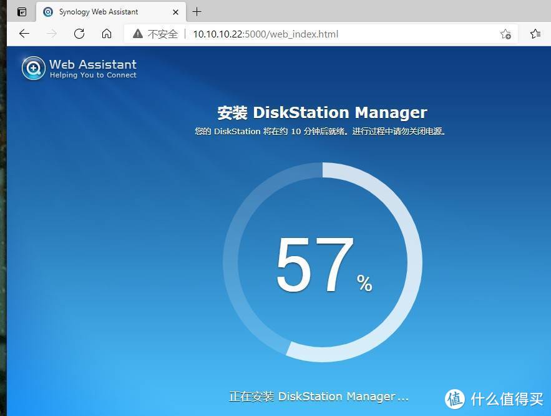Add this page to favorites via star
This screenshot has width=551, height=416.
505,34
